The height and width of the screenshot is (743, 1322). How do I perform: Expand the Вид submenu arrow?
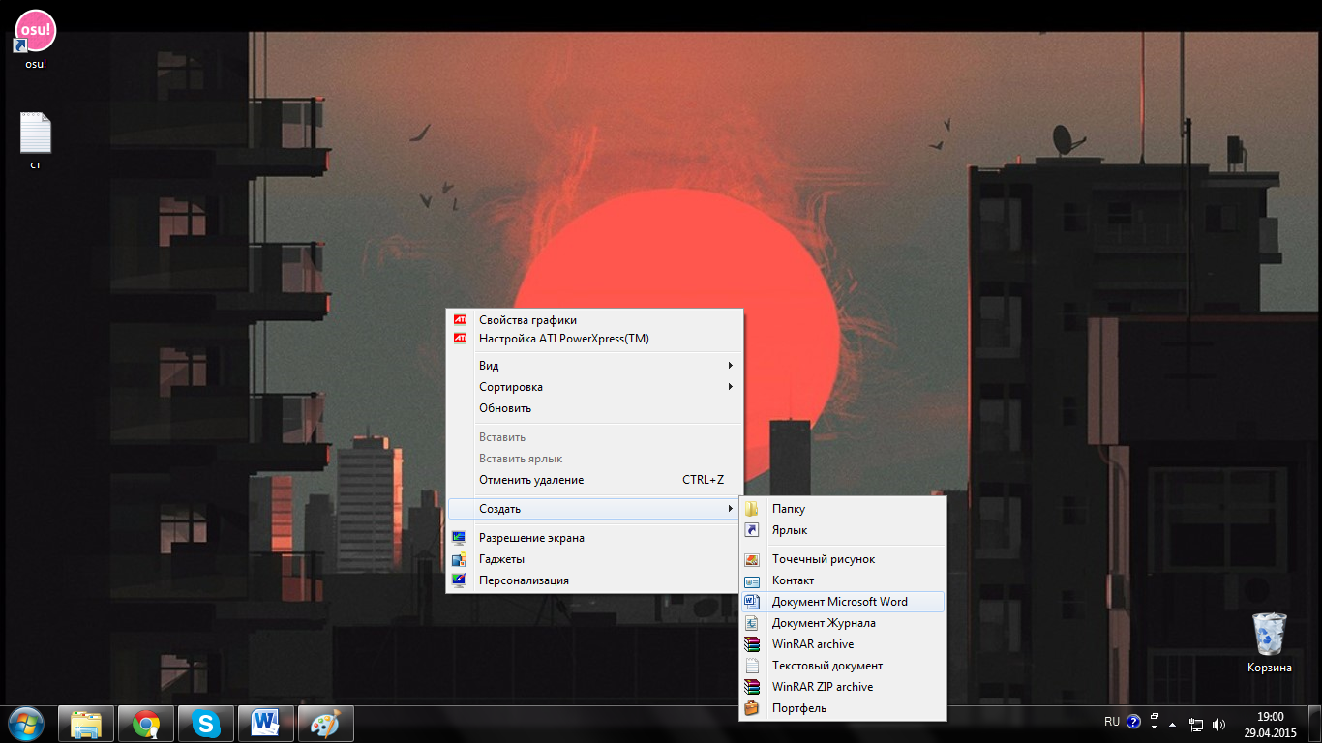(731, 366)
